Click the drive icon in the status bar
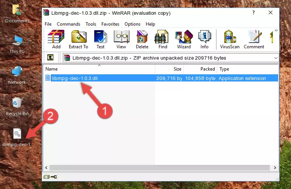The width and height of the screenshot is (291, 189). 47,177
